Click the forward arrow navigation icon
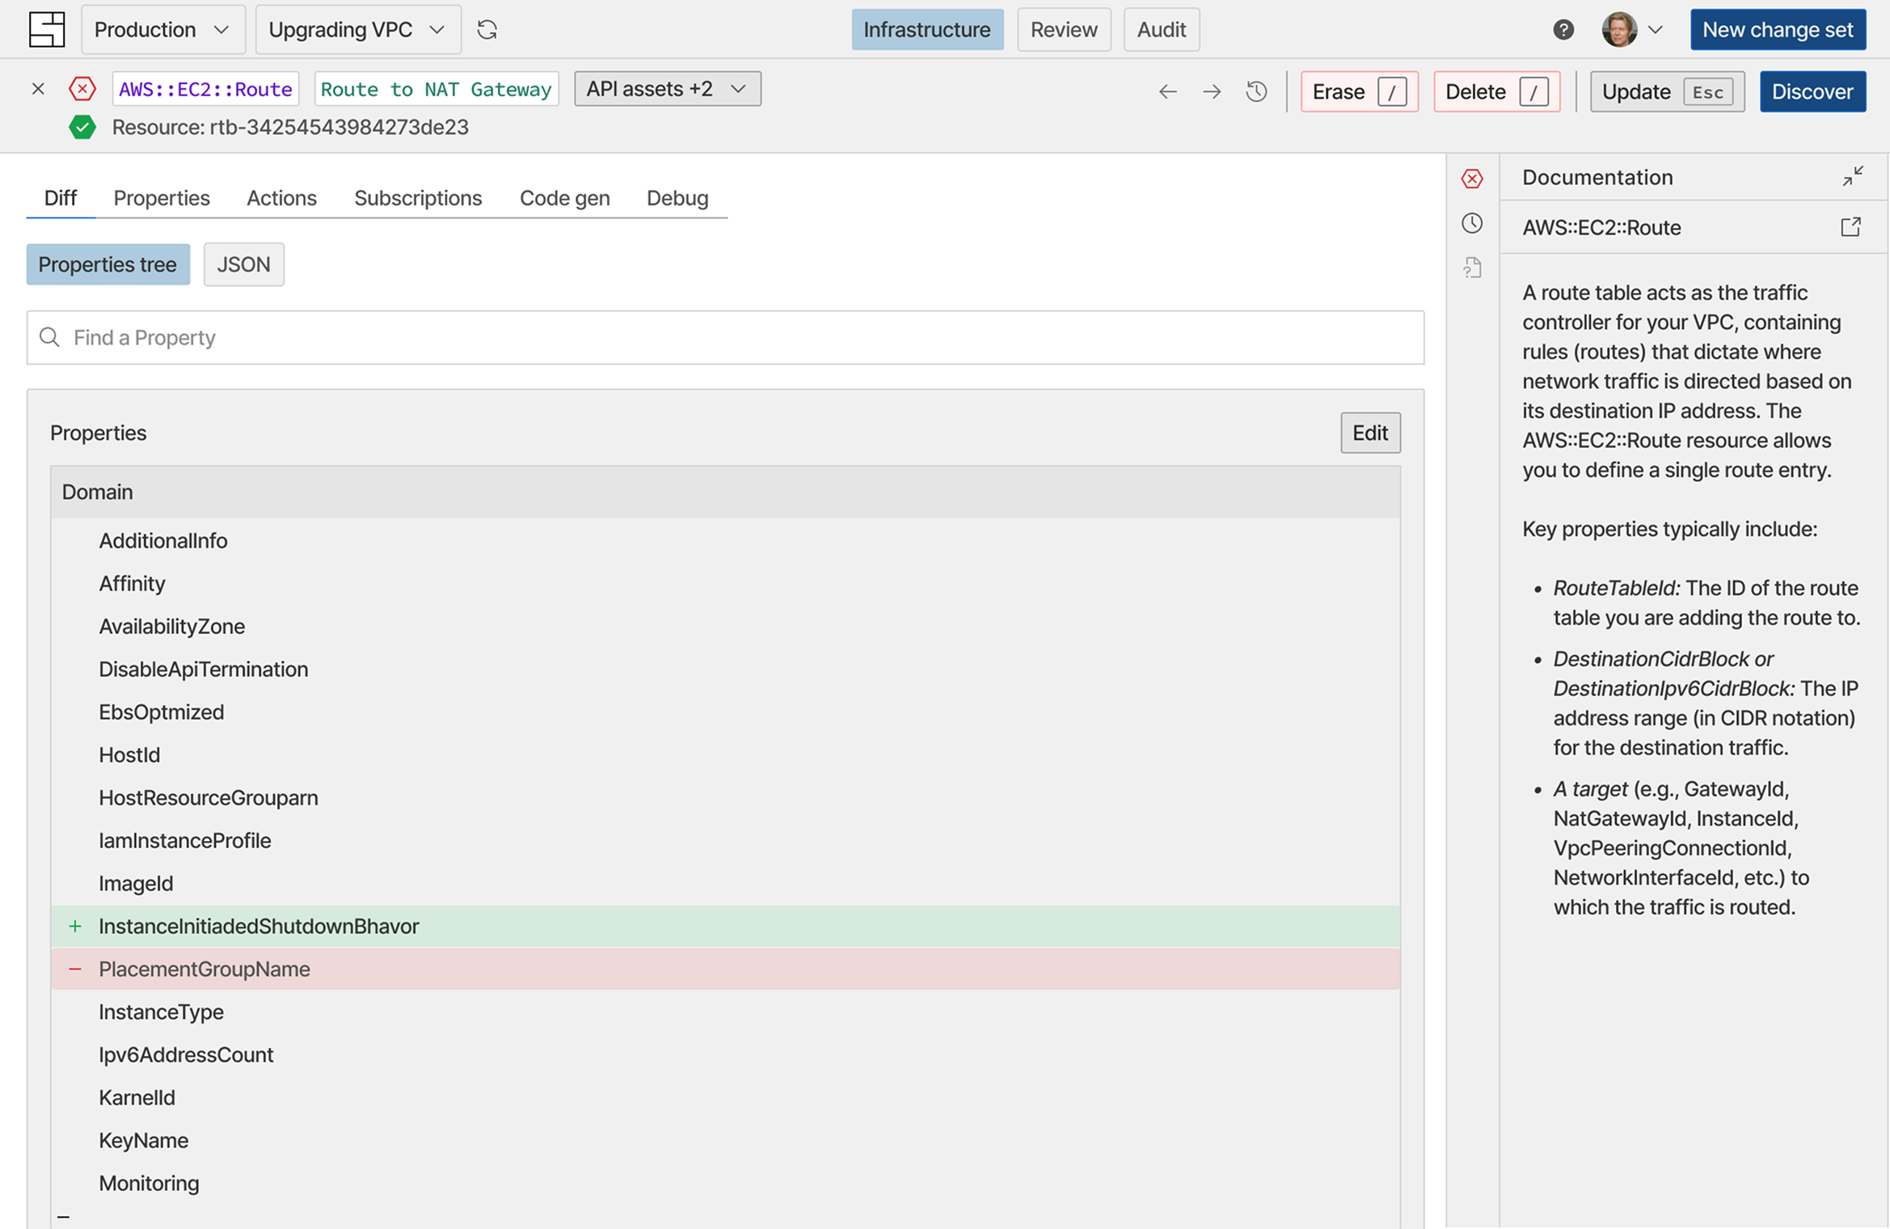The width and height of the screenshot is (1890, 1229). click(x=1211, y=92)
